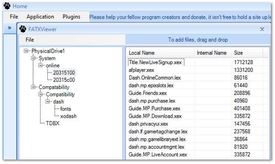
Task: Collapse the dash folder node
Action: pyautogui.click(x=47, y=102)
